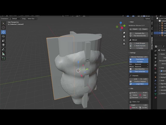The height and width of the screenshot is (125, 166).
Task: Toggle the Larger Back option
Action: (139, 84)
